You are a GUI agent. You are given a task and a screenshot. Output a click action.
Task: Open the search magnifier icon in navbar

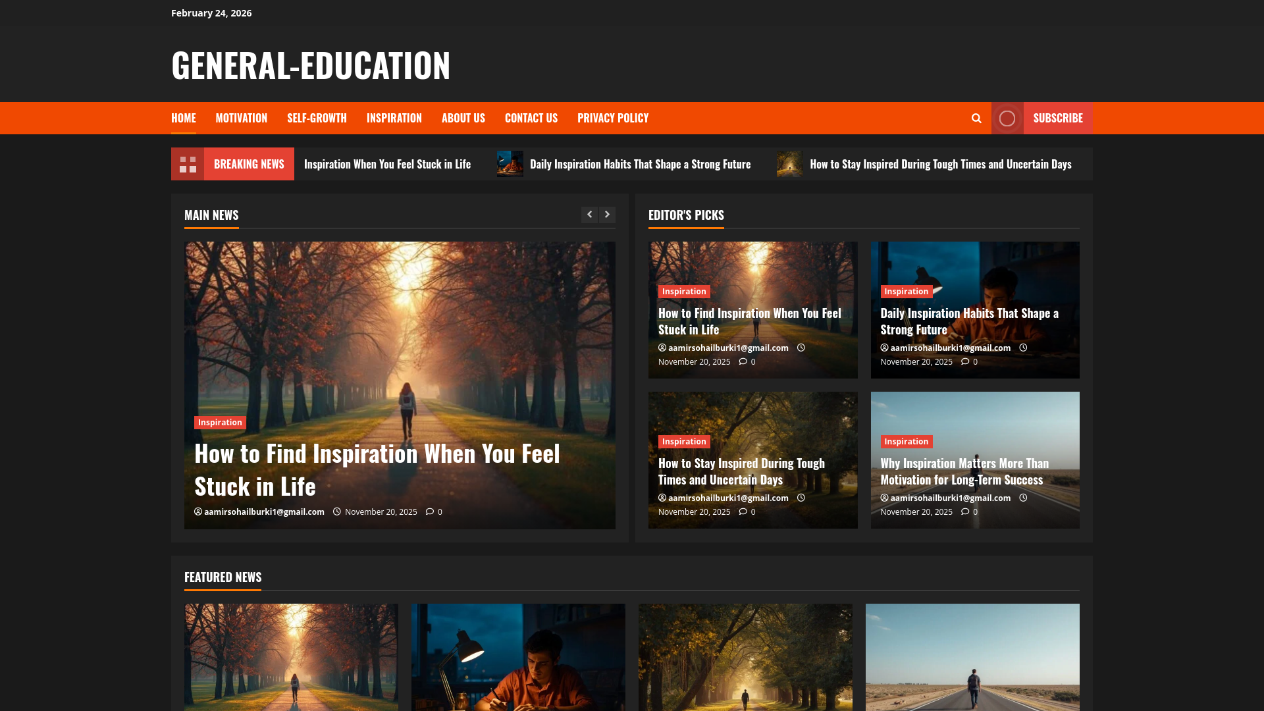coord(976,118)
